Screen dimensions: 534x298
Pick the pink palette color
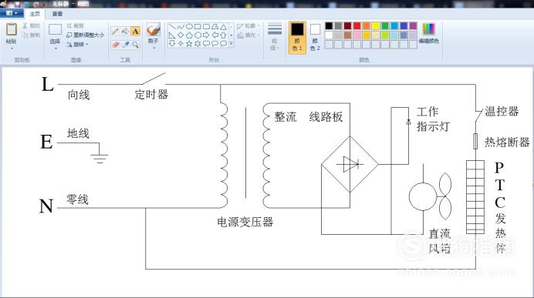tap(357, 35)
